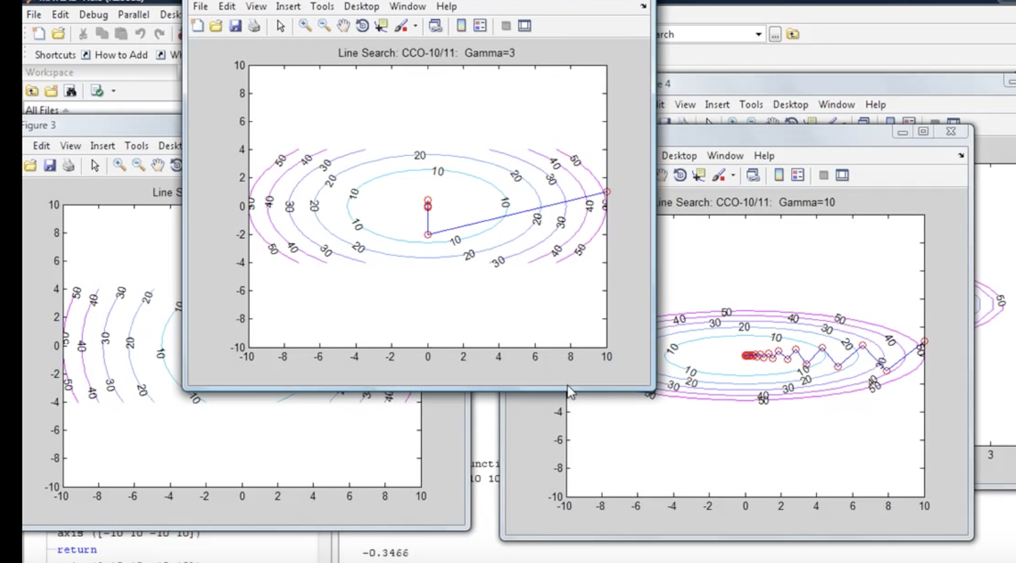Create new folder icon in Current Folder panel
This screenshot has height=563, width=1016.
[51, 91]
